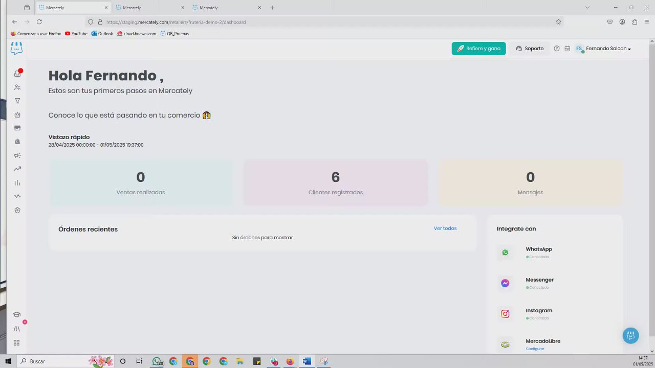Open the grid apps icon in sidebar
Image resolution: width=655 pixels, height=368 pixels.
pos(17,343)
